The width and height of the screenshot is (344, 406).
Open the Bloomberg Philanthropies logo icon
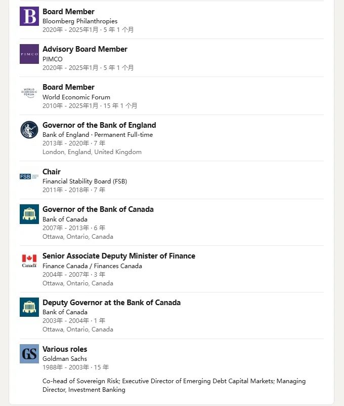[x=29, y=16]
